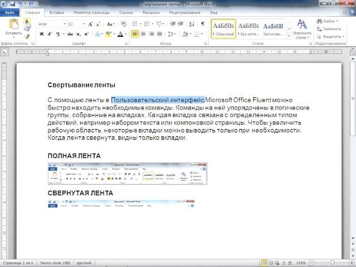The height and width of the screenshot is (267, 356).
Task: Click the Paste (Вставить) clipboard icon
Action: pyautogui.click(x=13, y=24)
